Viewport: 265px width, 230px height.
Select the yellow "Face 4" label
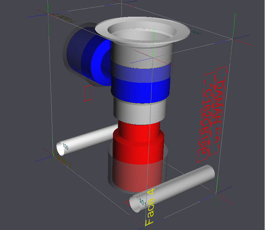click(150, 207)
